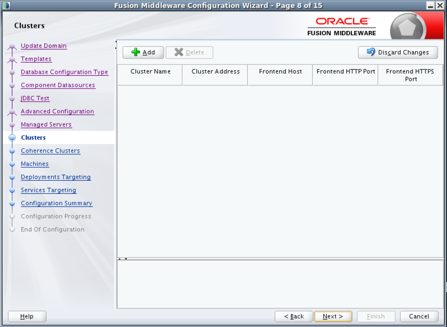Jump to Machines step
The height and width of the screenshot is (327, 447).
tap(35, 164)
